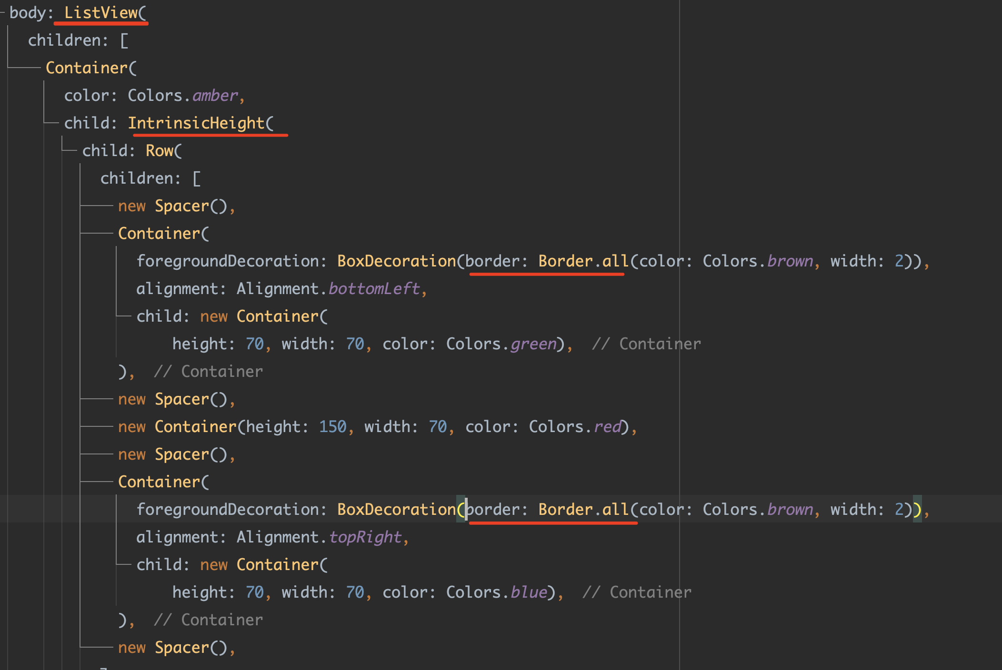Click '// Container' comment after Colors.green
Image resolution: width=1002 pixels, height=670 pixels.
click(x=647, y=344)
